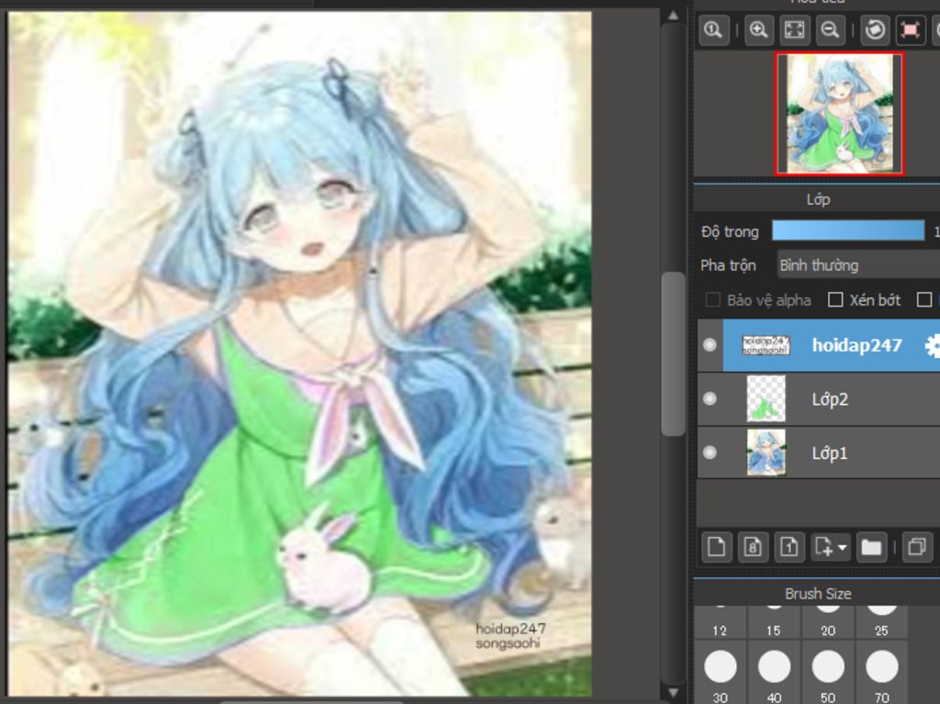The height and width of the screenshot is (704, 940).
Task: Click the Lớp1 layer thumbnail
Action: [767, 453]
